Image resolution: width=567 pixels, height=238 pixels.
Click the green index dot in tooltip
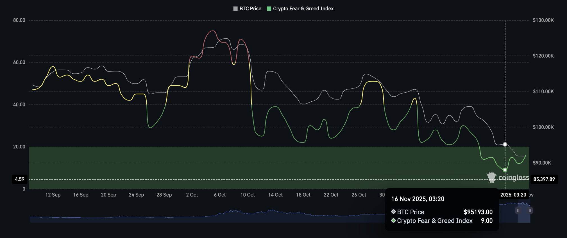[393, 221]
